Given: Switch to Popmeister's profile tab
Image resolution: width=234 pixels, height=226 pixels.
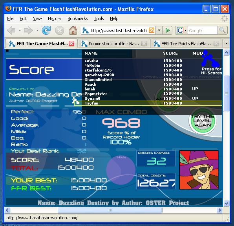Looking at the screenshot, I should pos(114,44).
